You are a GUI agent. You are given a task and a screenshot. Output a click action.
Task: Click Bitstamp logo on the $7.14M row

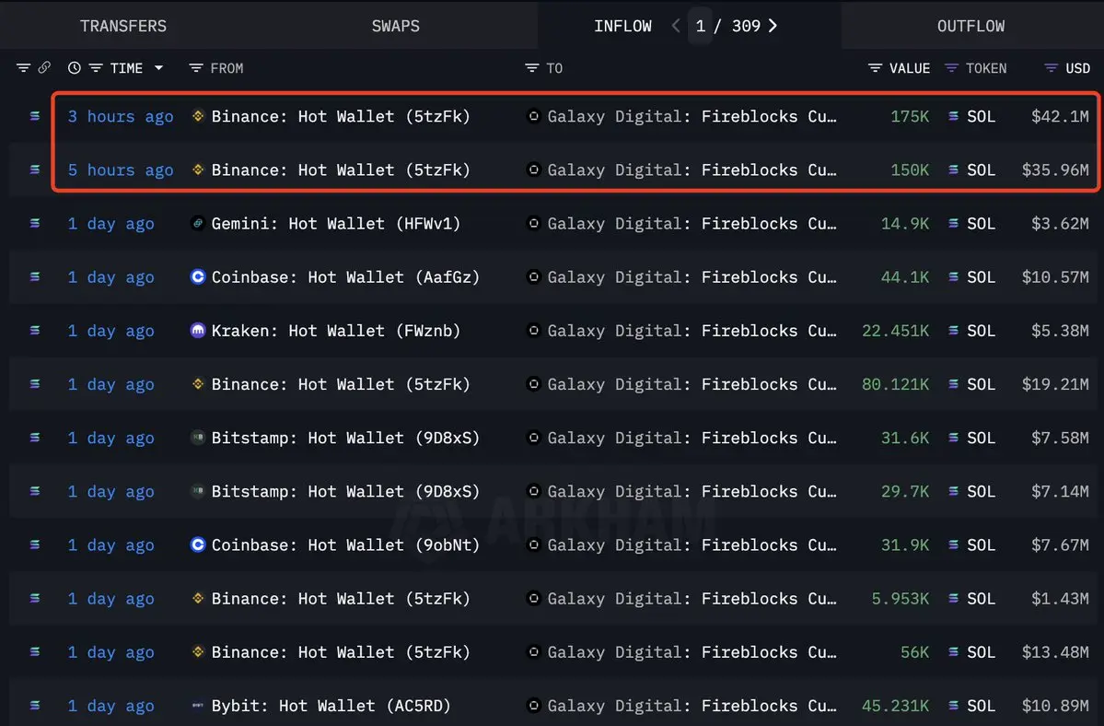pos(198,491)
